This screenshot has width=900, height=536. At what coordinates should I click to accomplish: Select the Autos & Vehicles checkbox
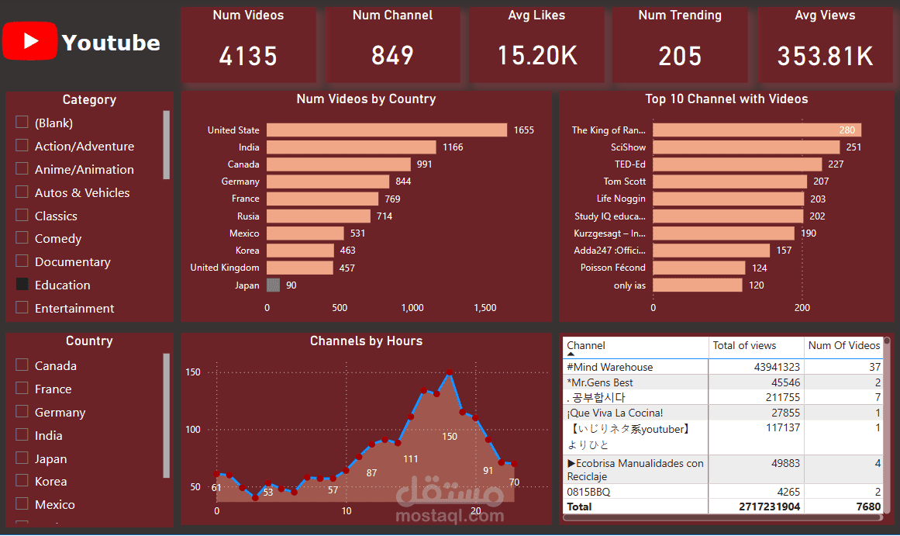22,192
